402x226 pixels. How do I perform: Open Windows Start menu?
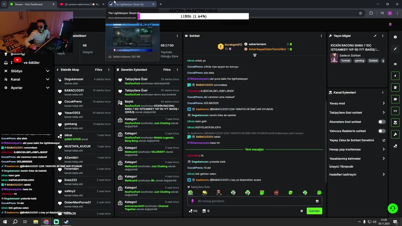pyautogui.click(x=5, y=222)
